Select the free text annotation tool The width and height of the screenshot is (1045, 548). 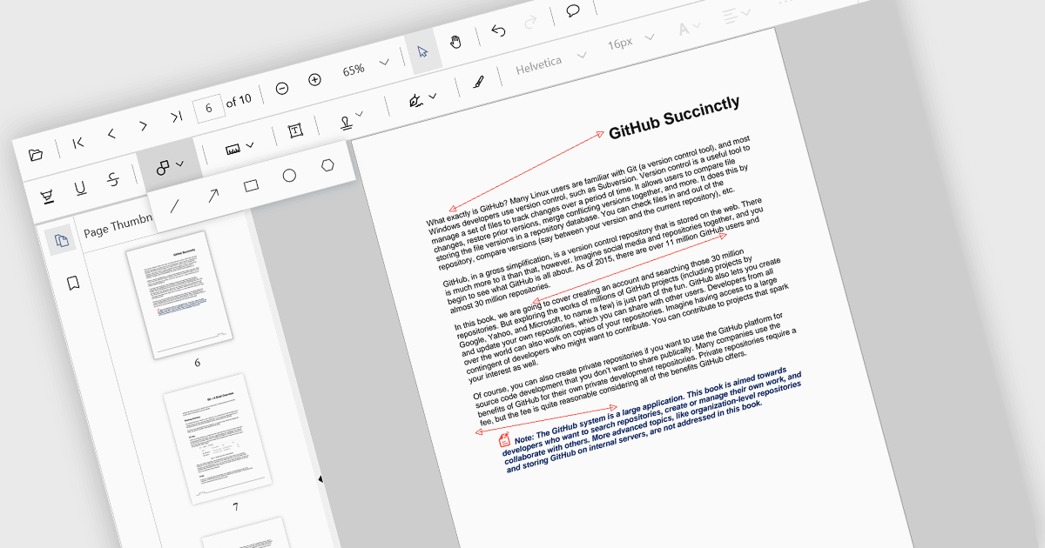295,131
